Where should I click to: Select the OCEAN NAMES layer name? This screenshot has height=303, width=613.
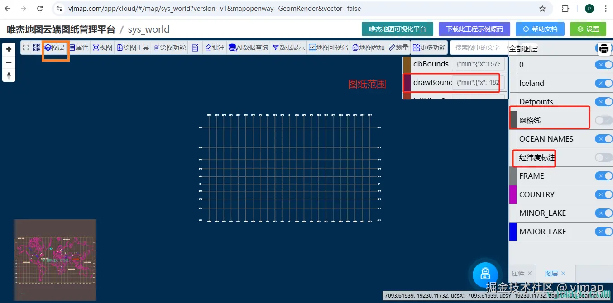tap(546, 139)
